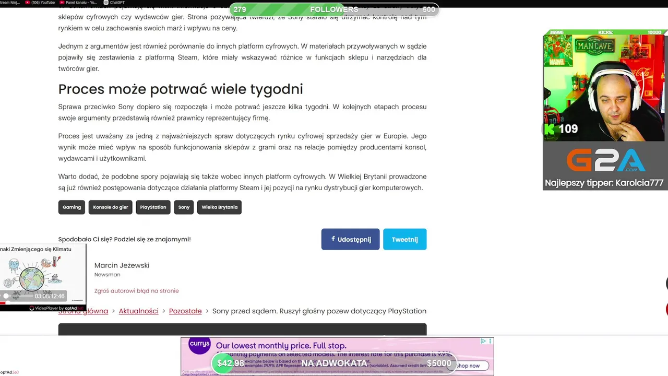This screenshot has width=668, height=376.
Task: Open author Marcin Jeżewski profile
Action: [122, 265]
